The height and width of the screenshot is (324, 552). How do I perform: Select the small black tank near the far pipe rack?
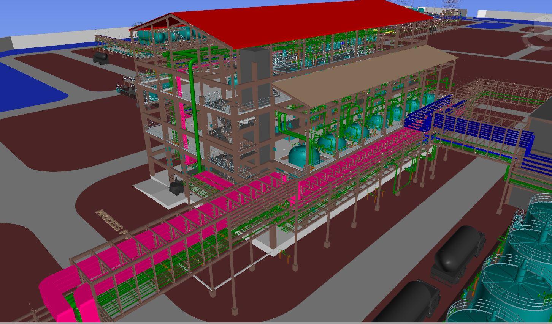click(x=101, y=58)
